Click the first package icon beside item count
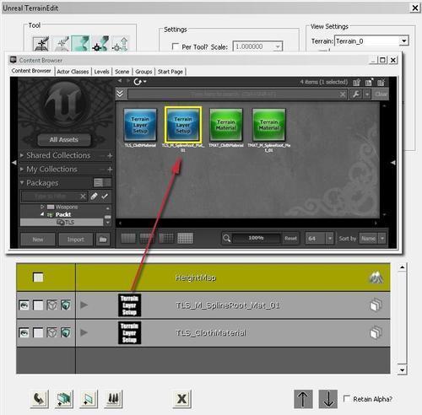422x415 pixels. (356, 83)
